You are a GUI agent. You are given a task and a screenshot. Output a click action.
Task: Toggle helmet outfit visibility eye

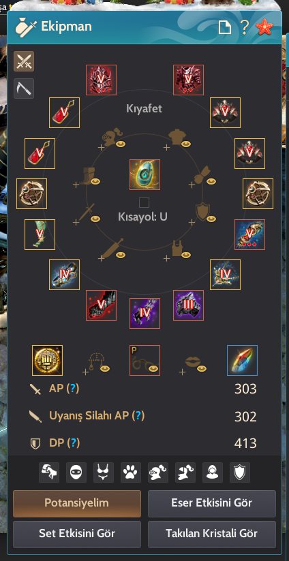(x=121, y=144)
